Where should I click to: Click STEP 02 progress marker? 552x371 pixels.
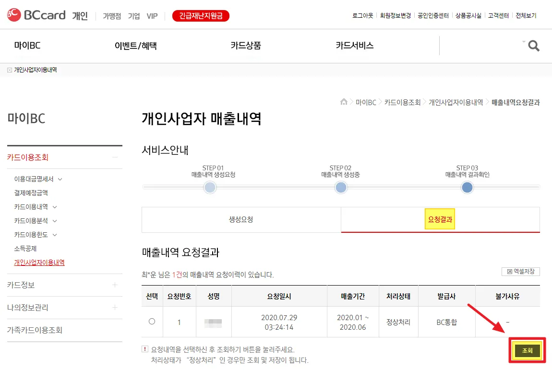coord(341,187)
